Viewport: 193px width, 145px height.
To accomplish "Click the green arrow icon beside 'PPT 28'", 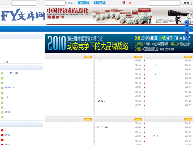I will [2, 73].
